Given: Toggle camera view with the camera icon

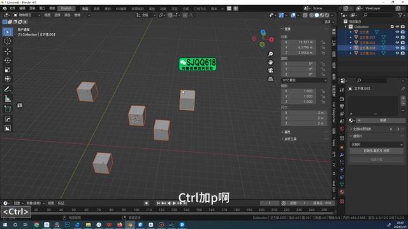Looking at the screenshot, I should (270, 71).
